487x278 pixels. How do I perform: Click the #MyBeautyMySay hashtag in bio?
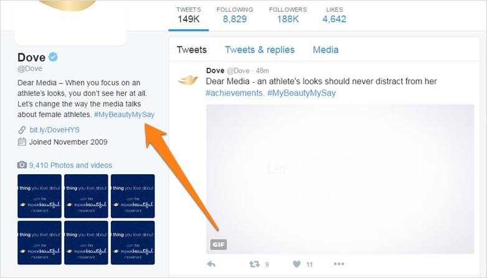point(124,114)
